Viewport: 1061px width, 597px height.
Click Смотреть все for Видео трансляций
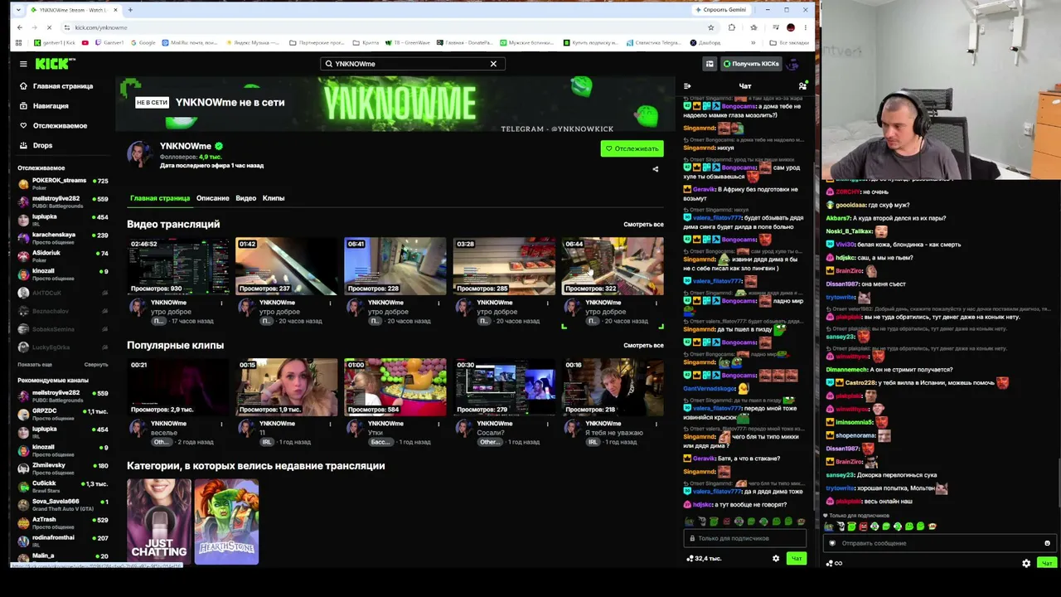643,225
